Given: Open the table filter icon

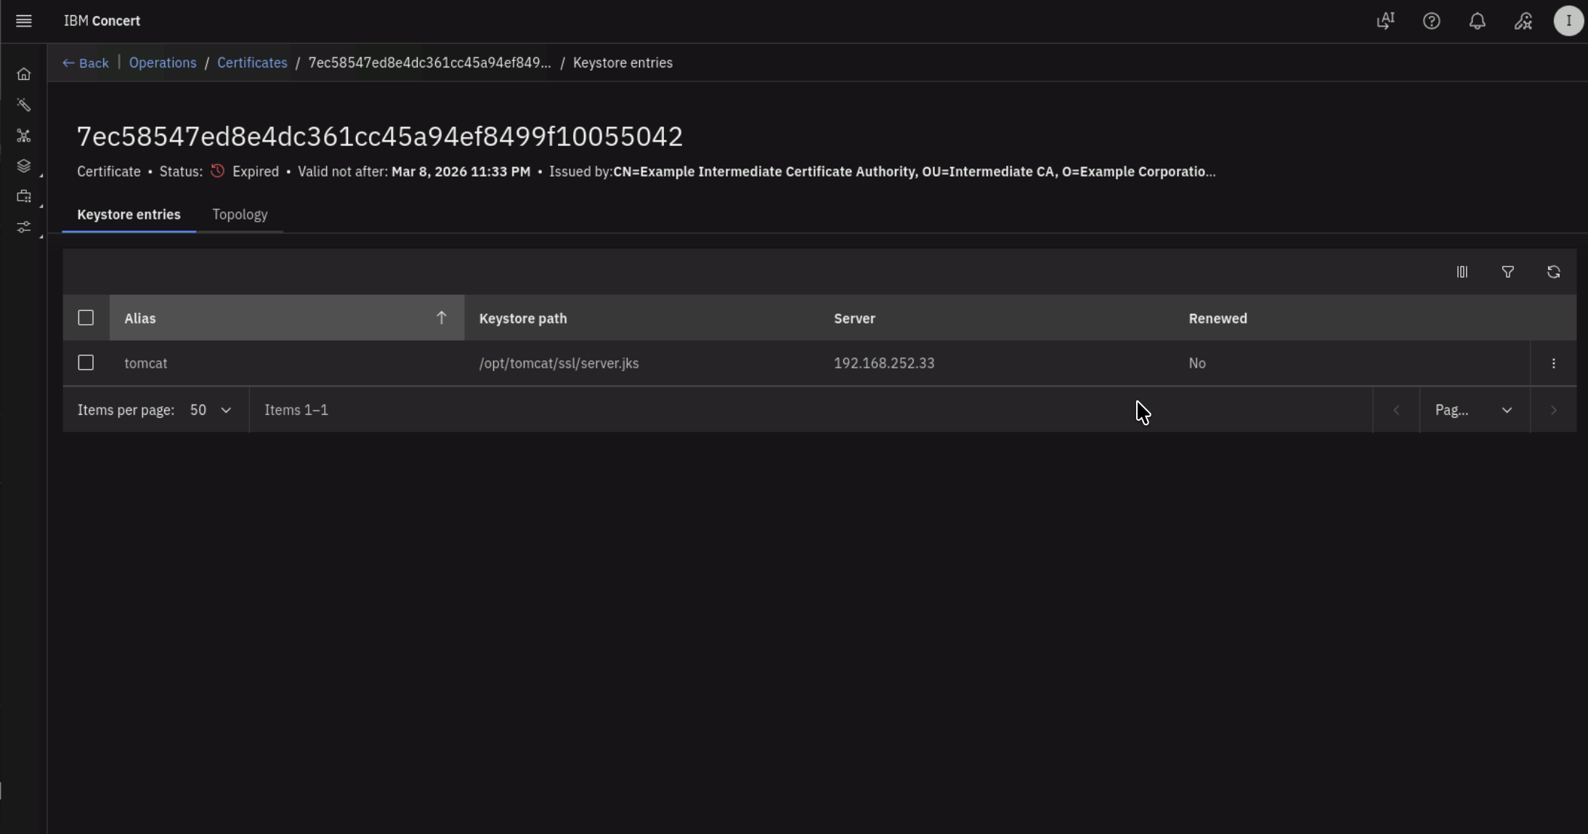Looking at the screenshot, I should (x=1507, y=272).
